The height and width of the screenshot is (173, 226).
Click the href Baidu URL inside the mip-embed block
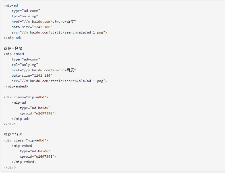(x=44, y=70)
